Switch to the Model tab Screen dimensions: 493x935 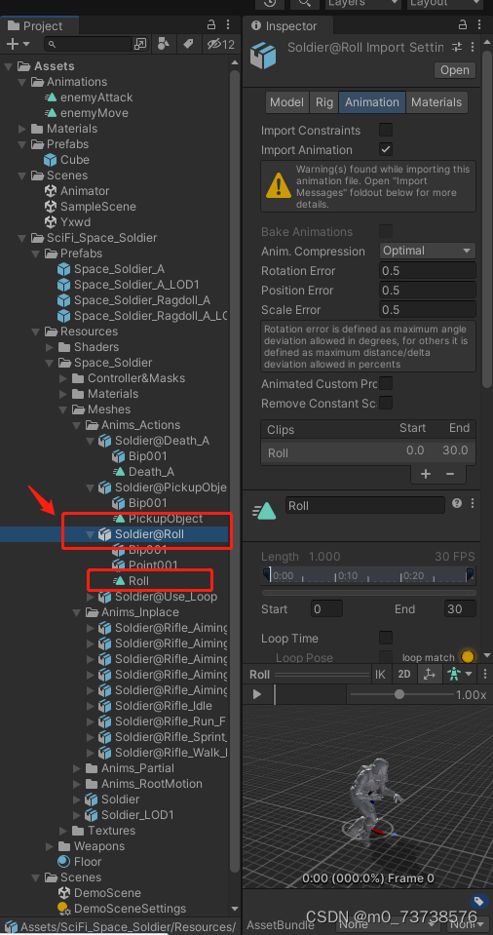[286, 102]
